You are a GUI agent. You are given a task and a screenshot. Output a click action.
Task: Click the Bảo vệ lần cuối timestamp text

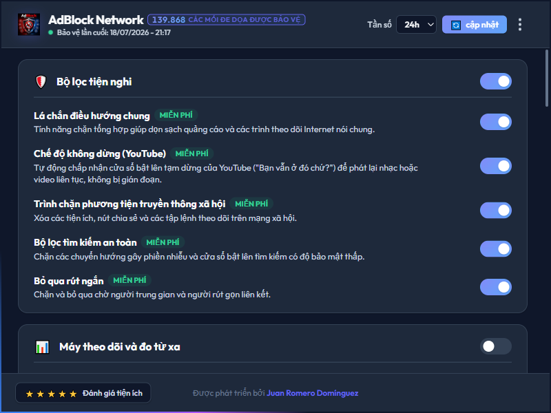[114, 32]
